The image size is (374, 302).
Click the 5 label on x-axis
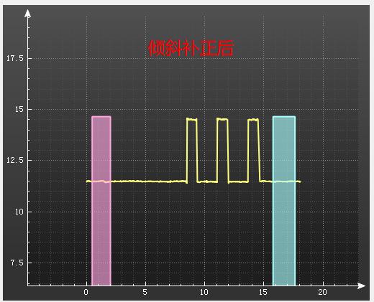click(x=145, y=292)
